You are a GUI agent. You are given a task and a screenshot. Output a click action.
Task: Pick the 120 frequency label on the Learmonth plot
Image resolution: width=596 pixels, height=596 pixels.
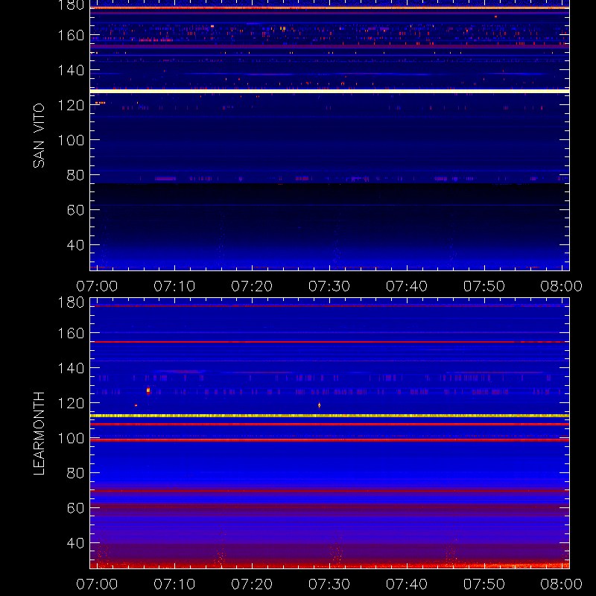tap(71, 403)
